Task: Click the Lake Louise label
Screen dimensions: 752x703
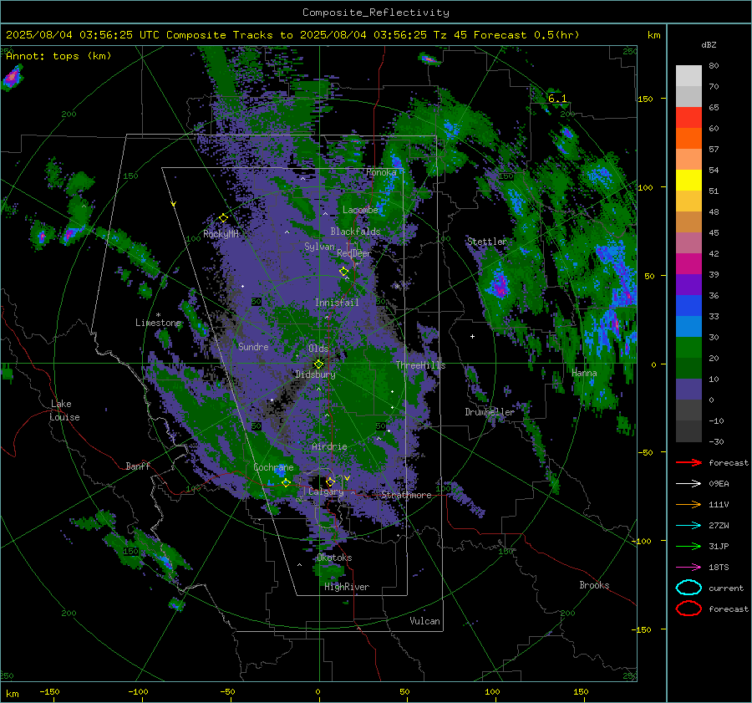Action: coord(64,410)
